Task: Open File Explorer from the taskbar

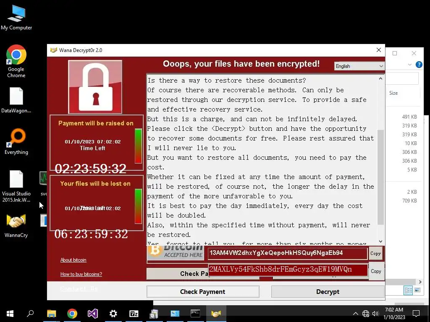Action: tap(51, 314)
